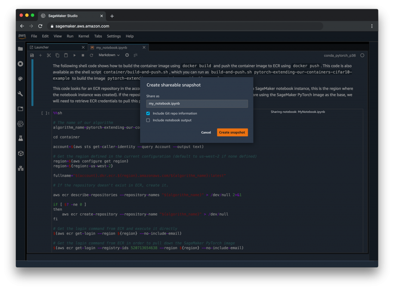Click the 'Create shareable snapshot' dialog title

click(x=174, y=85)
